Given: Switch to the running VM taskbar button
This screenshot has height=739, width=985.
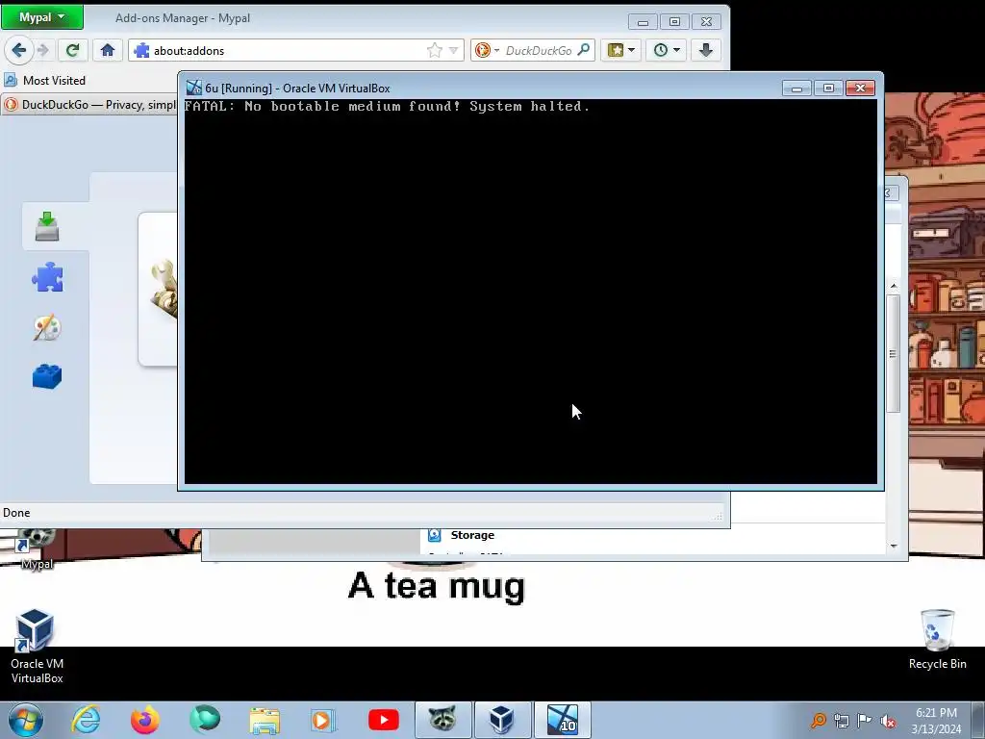Looking at the screenshot, I should [562, 720].
